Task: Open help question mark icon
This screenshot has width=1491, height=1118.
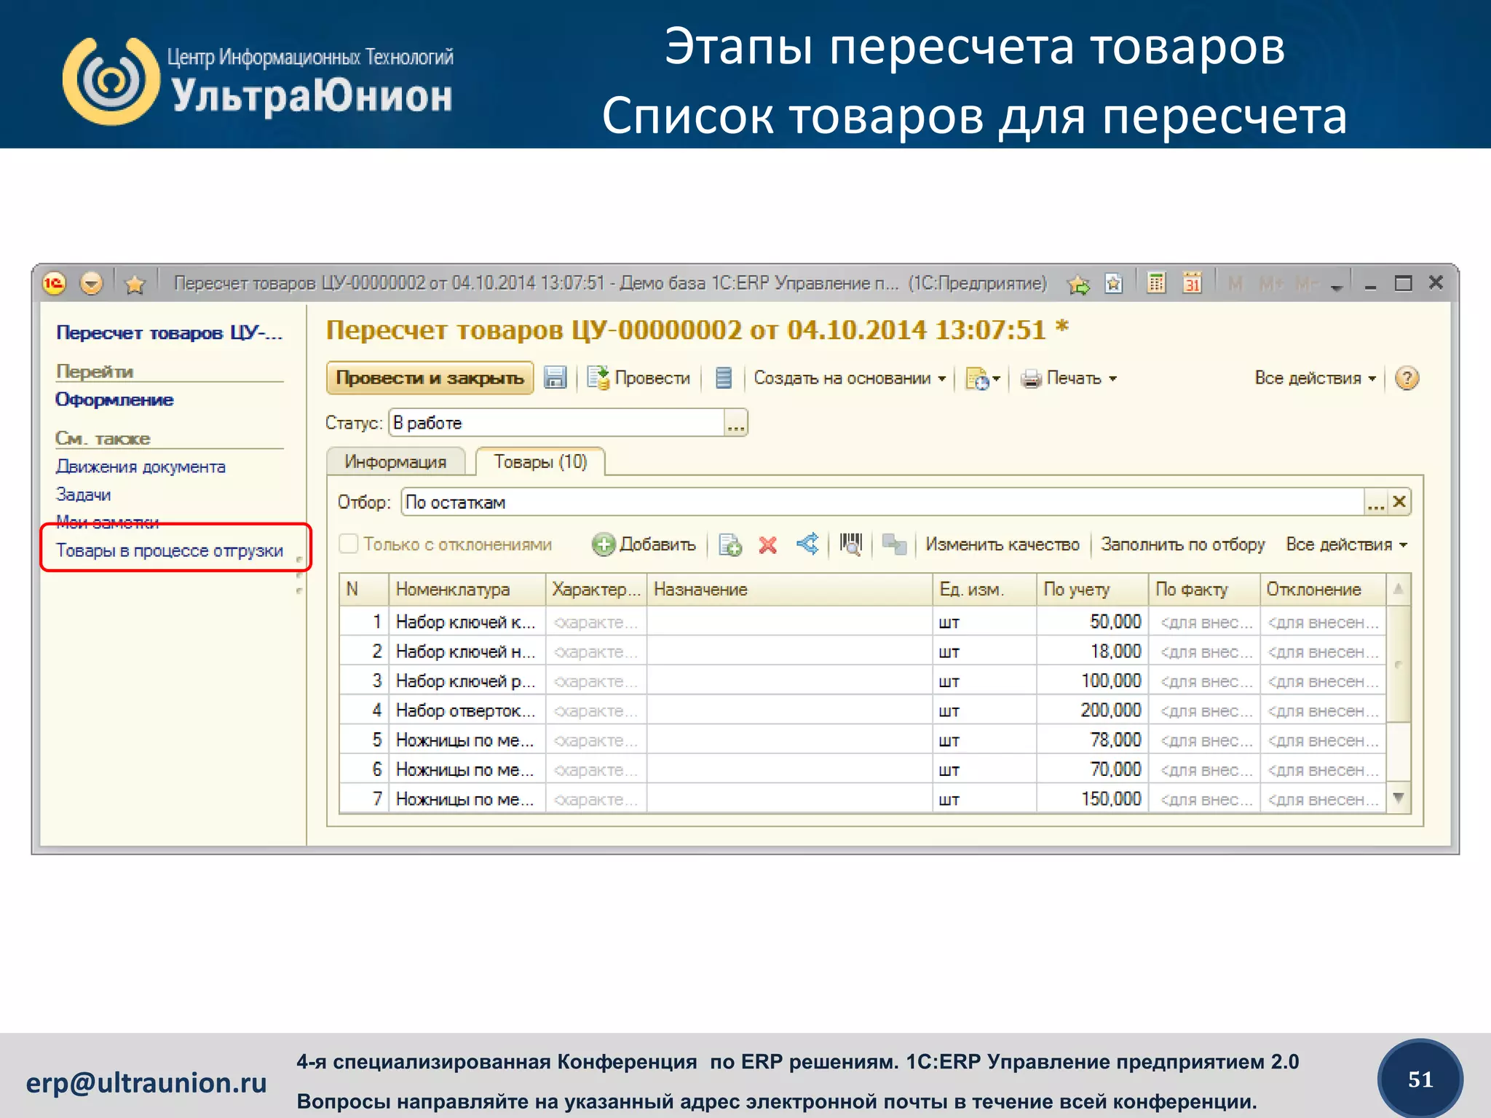Action: (1407, 378)
